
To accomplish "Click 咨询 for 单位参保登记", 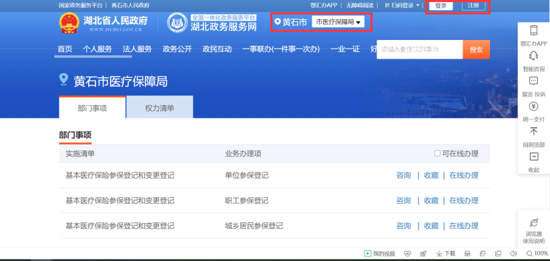I will click(403, 175).
